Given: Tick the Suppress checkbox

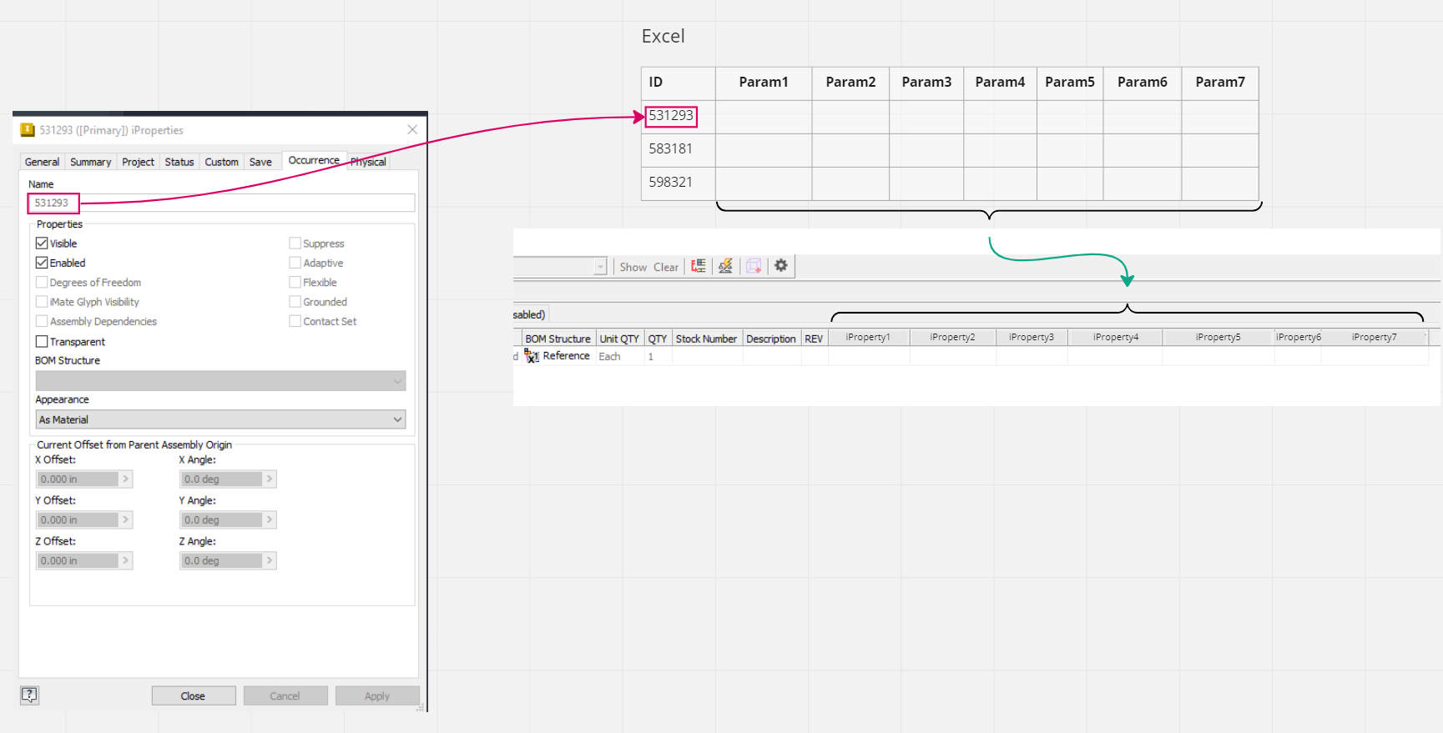Looking at the screenshot, I should (295, 243).
